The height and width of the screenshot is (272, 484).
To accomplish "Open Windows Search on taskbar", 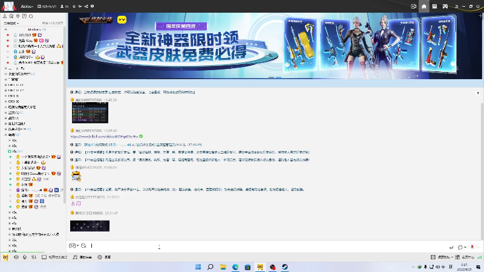I will (x=211, y=267).
